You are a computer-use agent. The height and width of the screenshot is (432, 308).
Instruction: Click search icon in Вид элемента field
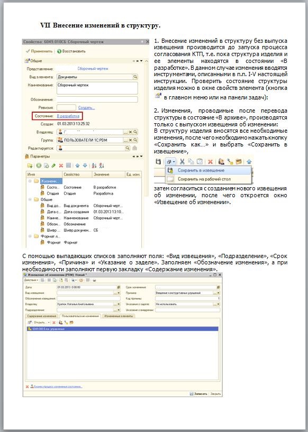[x=135, y=77]
